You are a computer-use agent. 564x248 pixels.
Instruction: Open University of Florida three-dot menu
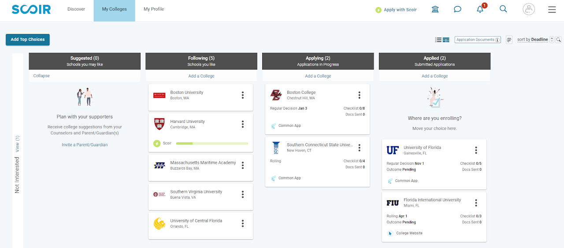click(476, 150)
